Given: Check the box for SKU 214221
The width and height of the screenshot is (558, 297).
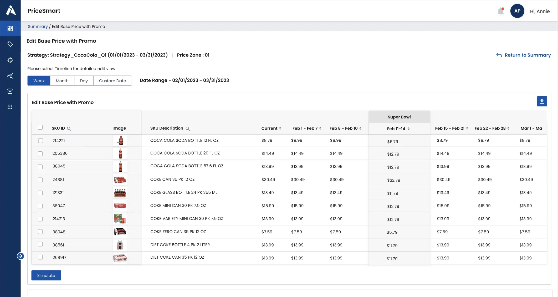Looking at the screenshot, I should 40,141.
